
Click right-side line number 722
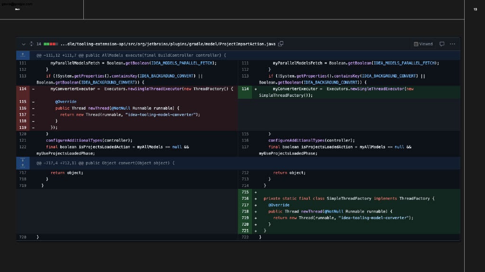pos(245,237)
